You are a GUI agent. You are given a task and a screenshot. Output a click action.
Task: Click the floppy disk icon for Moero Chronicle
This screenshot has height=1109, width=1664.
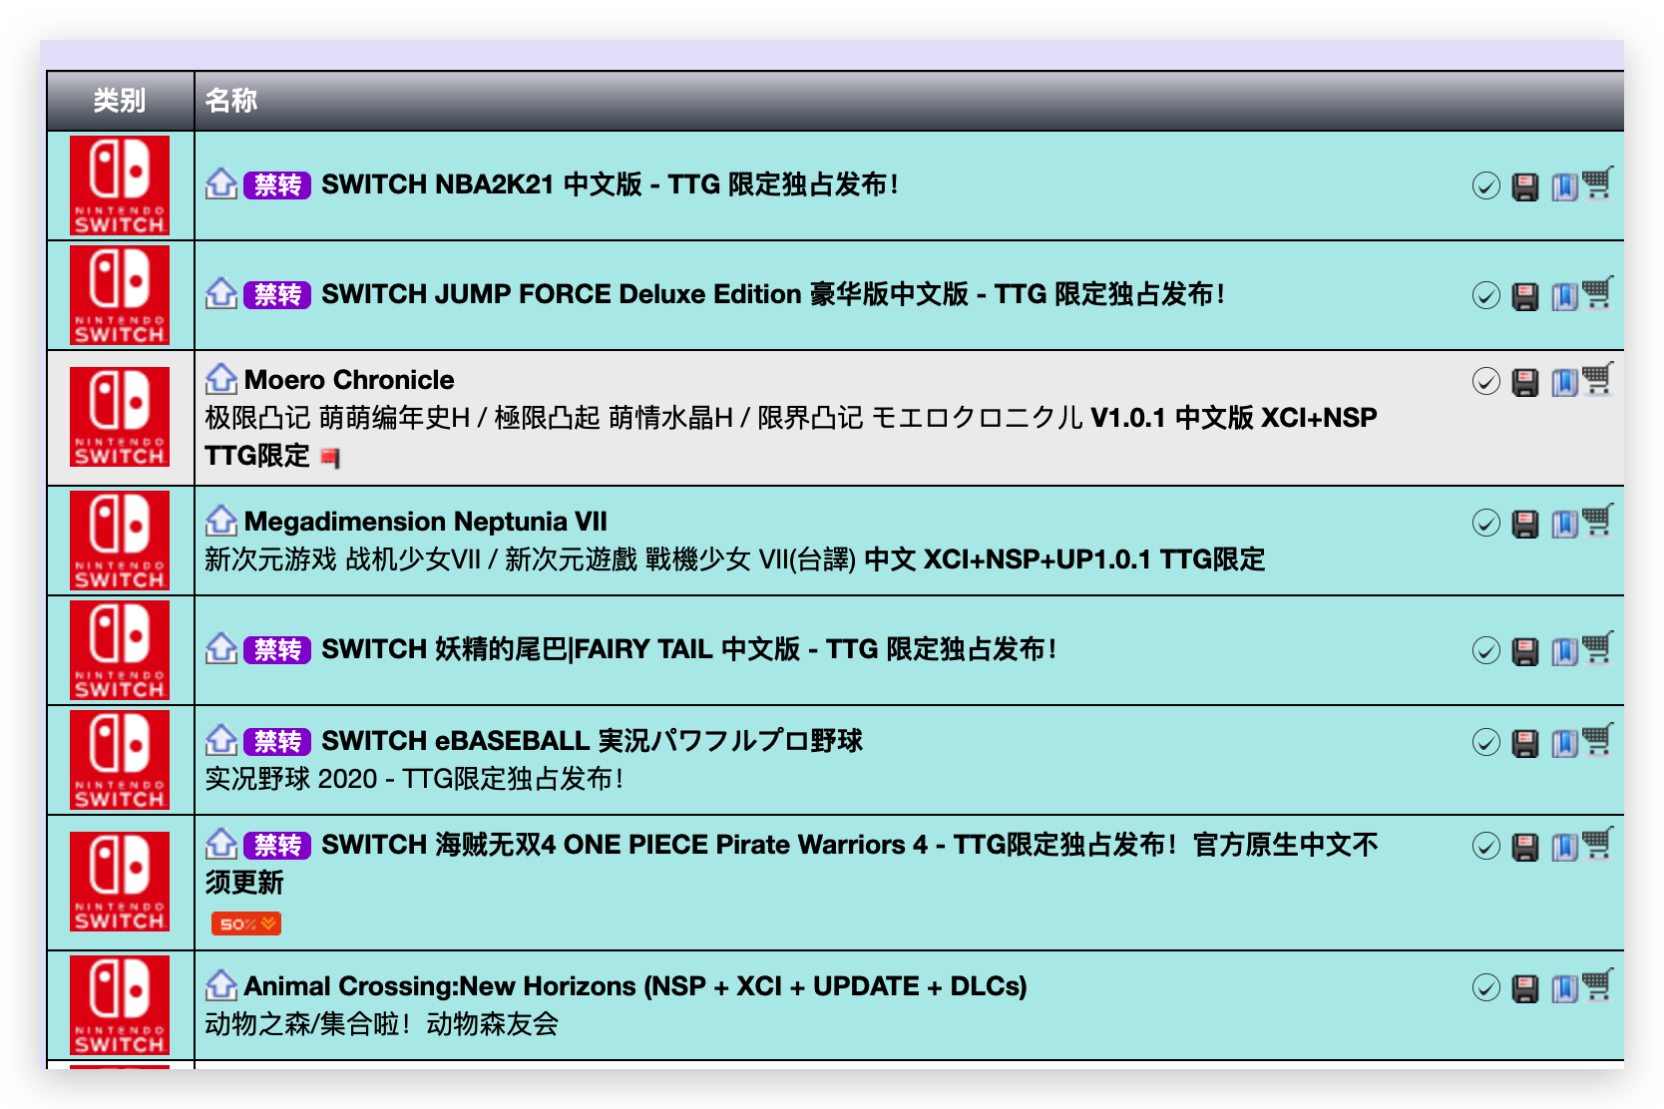tap(1524, 382)
